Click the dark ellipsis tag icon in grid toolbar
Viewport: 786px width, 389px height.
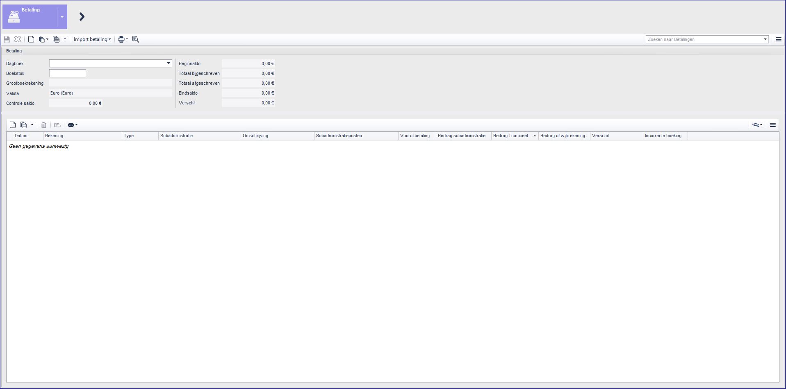click(x=71, y=125)
